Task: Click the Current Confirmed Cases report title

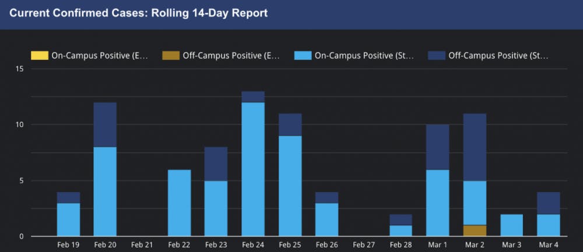Action: point(139,13)
